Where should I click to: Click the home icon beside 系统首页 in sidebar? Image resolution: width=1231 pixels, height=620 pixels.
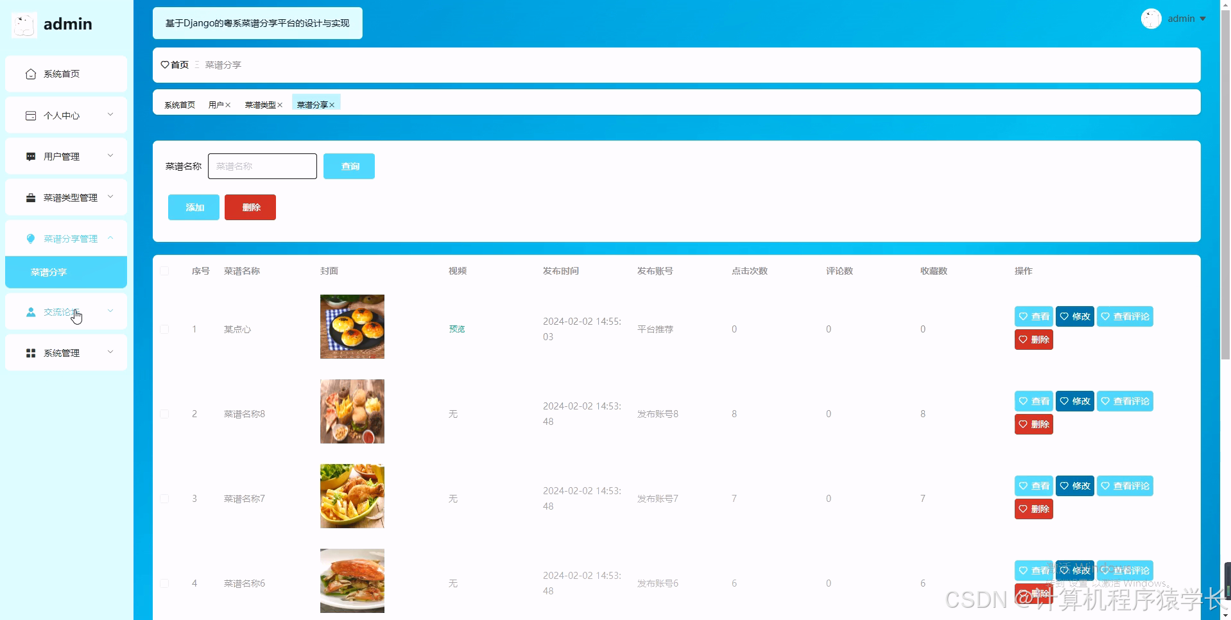tap(31, 74)
